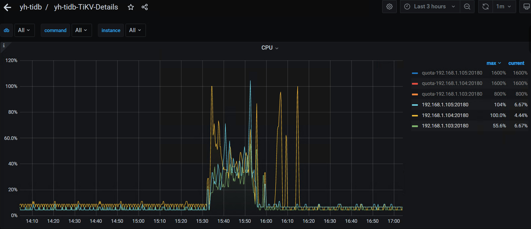The width and height of the screenshot is (531, 229).
Task: Open the Last 3 hours time picker
Action: point(430,7)
